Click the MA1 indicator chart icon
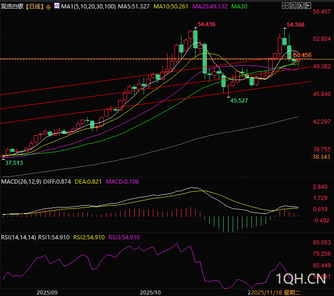This screenshot has width=334, height=296. point(57,6)
